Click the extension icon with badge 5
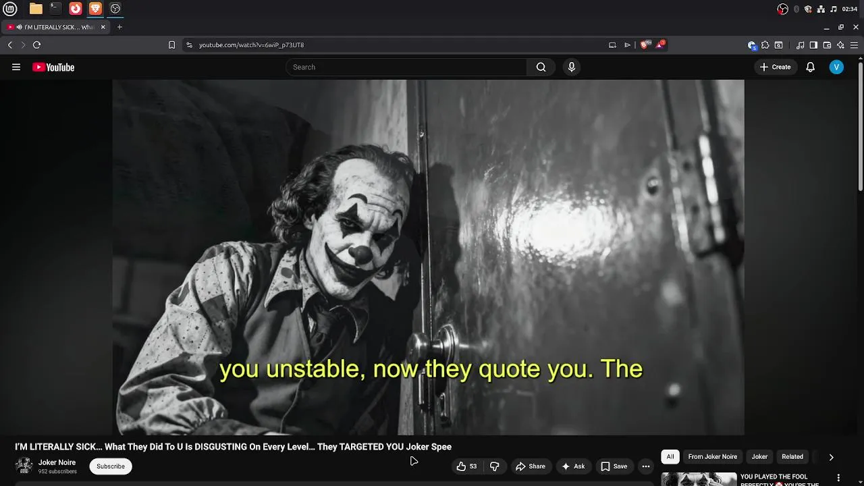The height and width of the screenshot is (486, 864). 752,45
